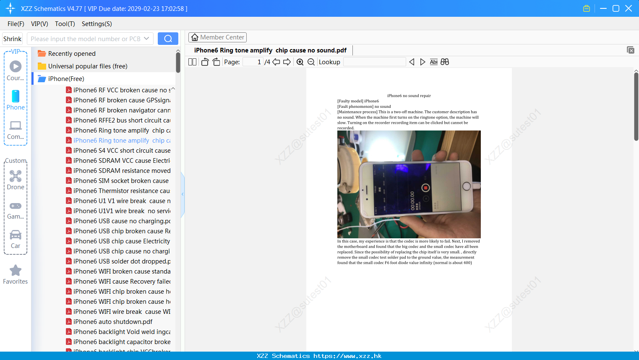Open iPhone6 SDRAM resistance moved file
The height and width of the screenshot is (360, 639).
(118, 171)
